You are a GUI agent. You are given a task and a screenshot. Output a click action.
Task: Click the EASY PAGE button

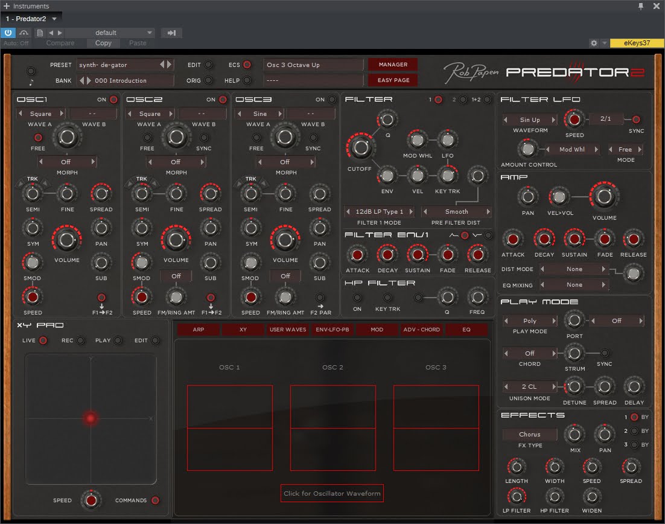(393, 80)
